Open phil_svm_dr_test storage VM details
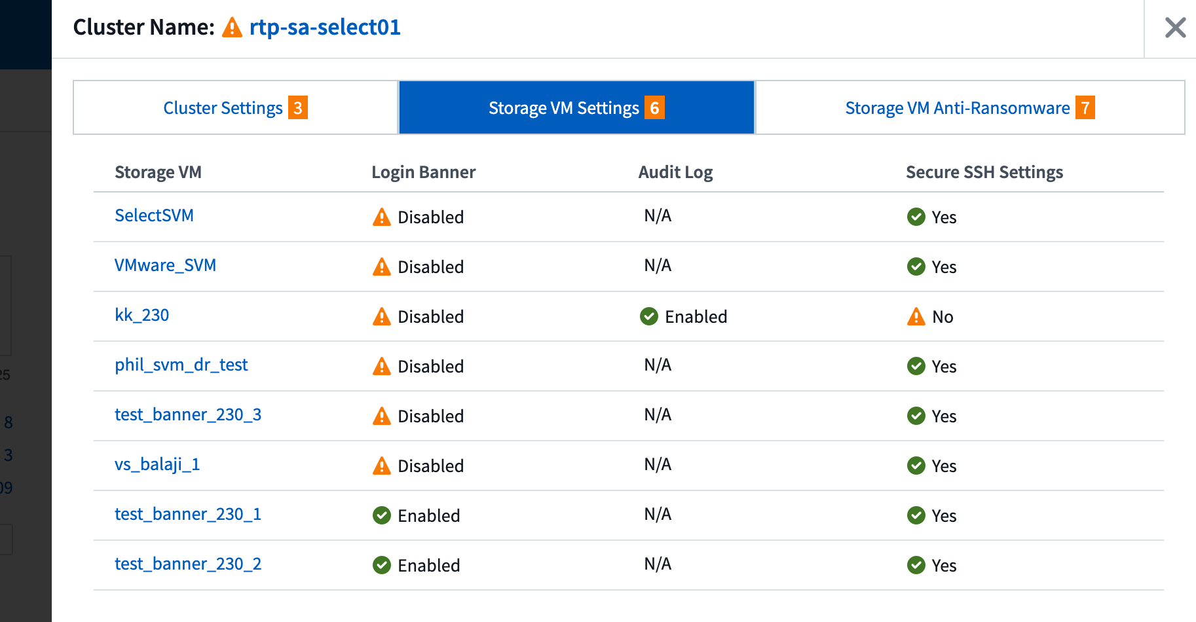Image resolution: width=1196 pixels, height=622 pixels. (181, 365)
